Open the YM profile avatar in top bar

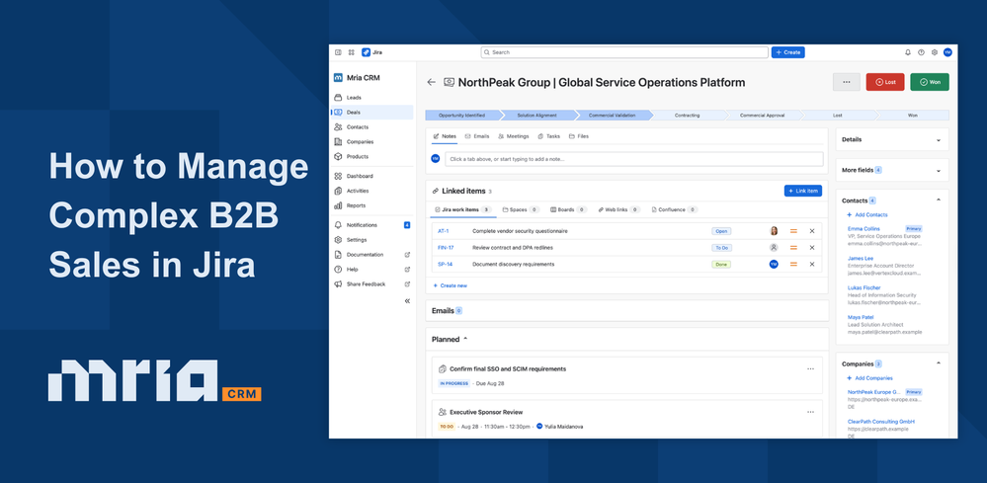947,52
